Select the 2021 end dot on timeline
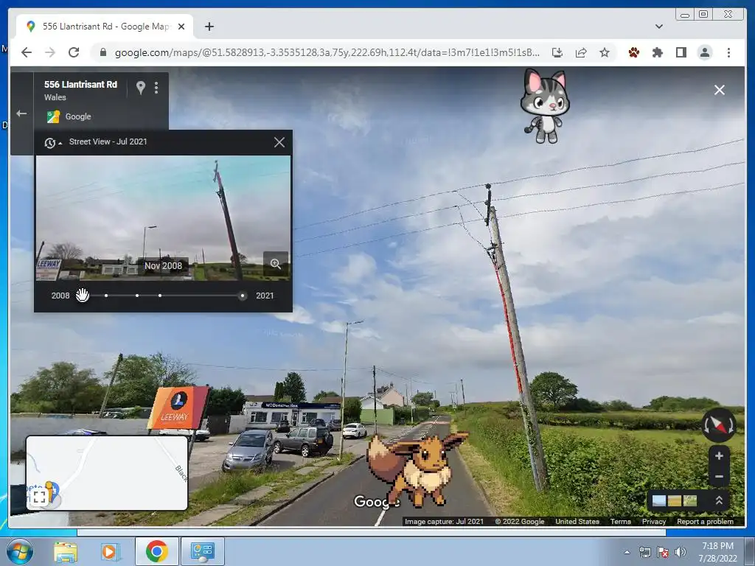 point(242,296)
